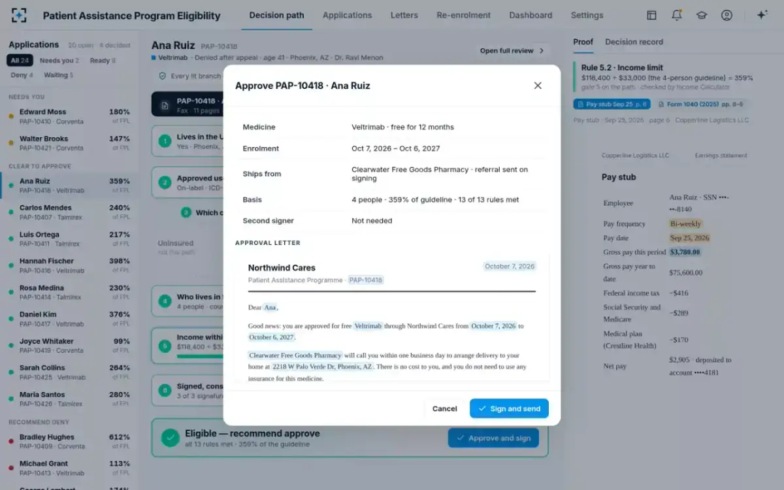Cancel the approval dialog
This screenshot has width=784, height=490.
click(445, 408)
